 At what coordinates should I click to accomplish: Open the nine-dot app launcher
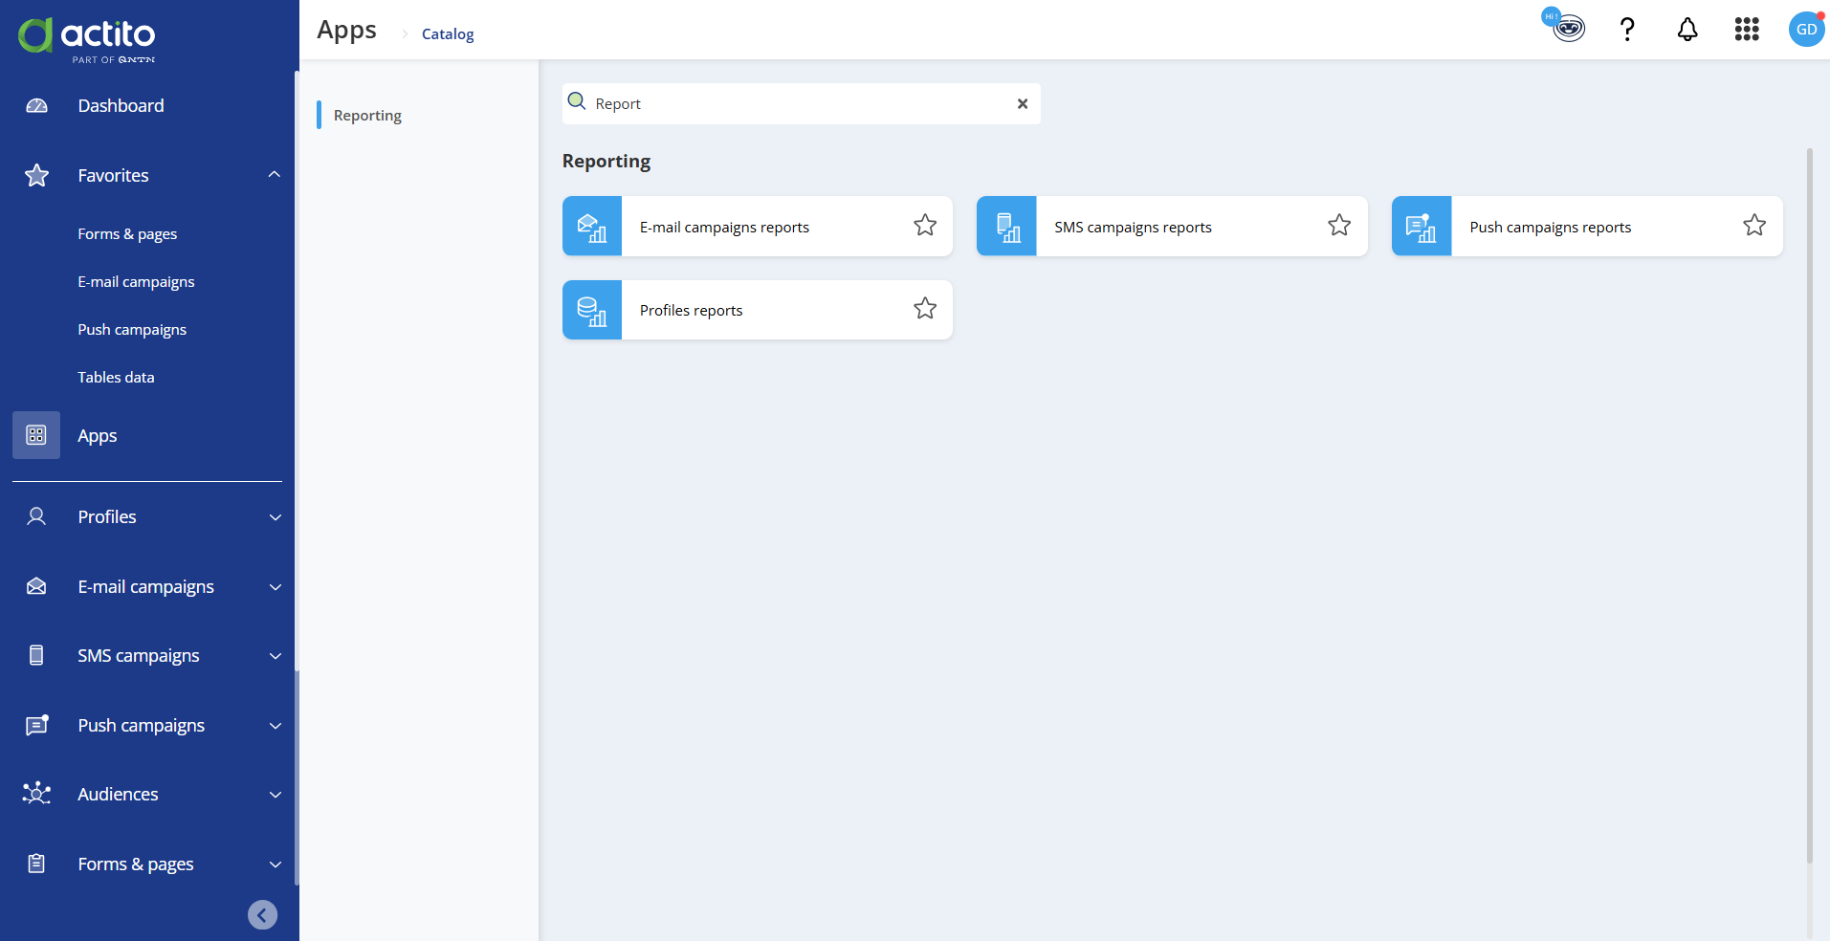[1747, 30]
